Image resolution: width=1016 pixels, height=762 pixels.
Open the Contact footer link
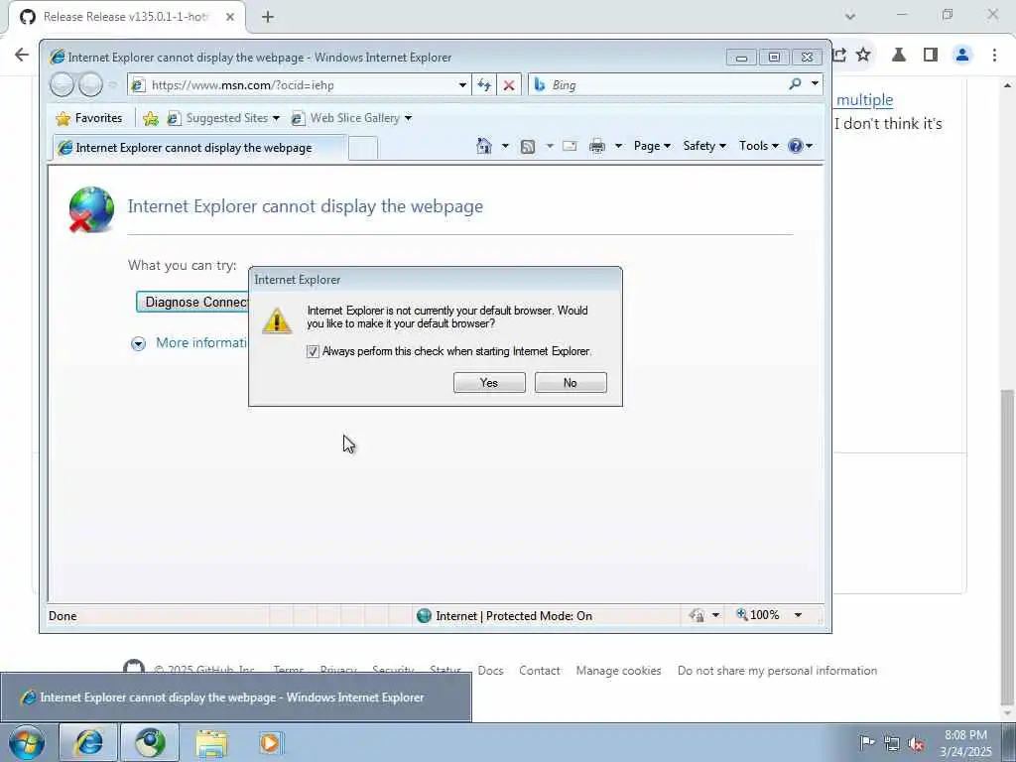pos(539,671)
